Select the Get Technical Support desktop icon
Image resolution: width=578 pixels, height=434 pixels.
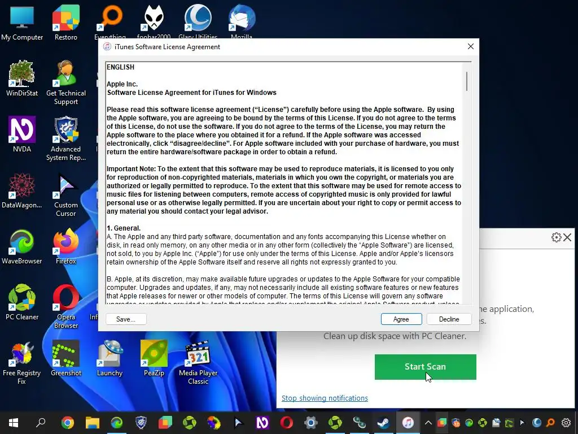point(66,83)
